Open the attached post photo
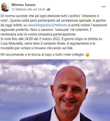The height and width of the screenshot is (121, 110). point(55,90)
